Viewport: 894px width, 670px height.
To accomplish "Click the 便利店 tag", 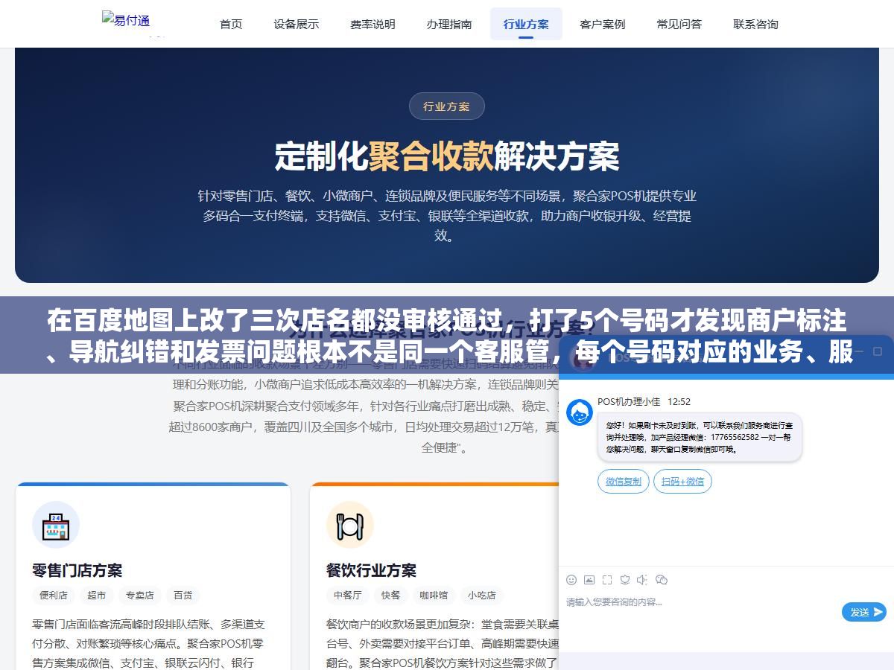I will (x=54, y=596).
